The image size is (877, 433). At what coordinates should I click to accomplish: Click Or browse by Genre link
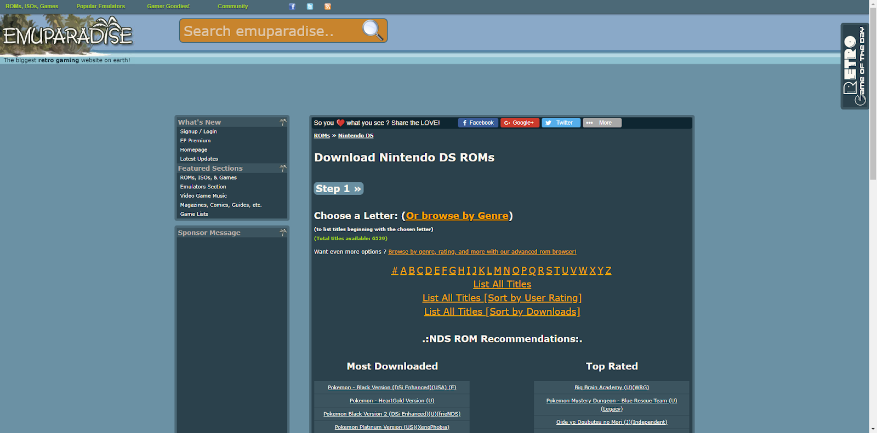click(457, 216)
